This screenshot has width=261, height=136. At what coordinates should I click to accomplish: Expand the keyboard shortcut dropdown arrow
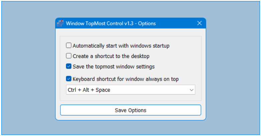[191, 90]
